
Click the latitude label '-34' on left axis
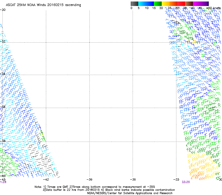point(3,74)
